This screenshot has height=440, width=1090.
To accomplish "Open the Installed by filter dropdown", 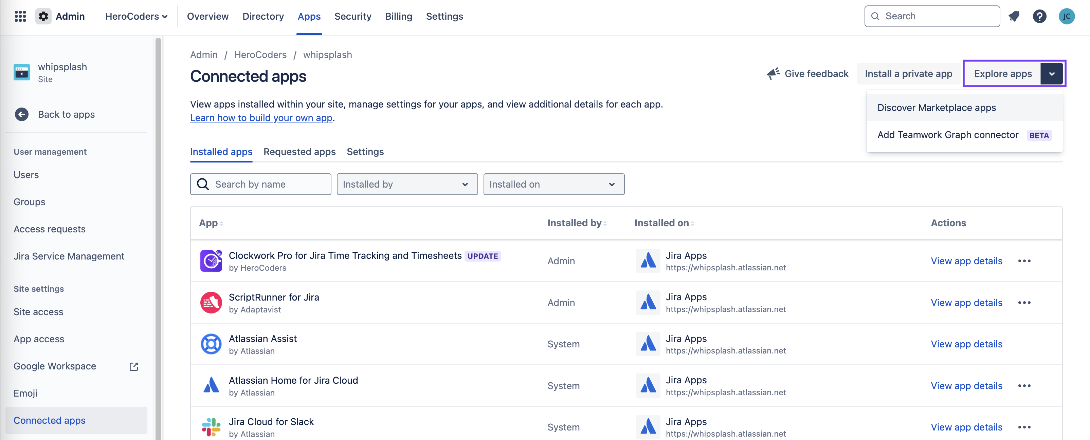I will [x=407, y=184].
